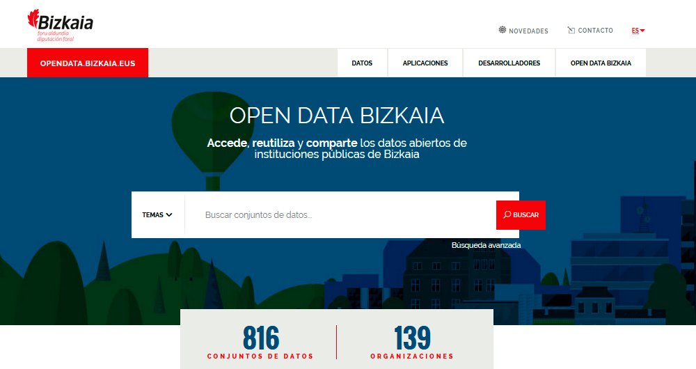The height and width of the screenshot is (369, 696).
Task: Click the 816 conjuntos de datos count
Action: [x=261, y=338]
